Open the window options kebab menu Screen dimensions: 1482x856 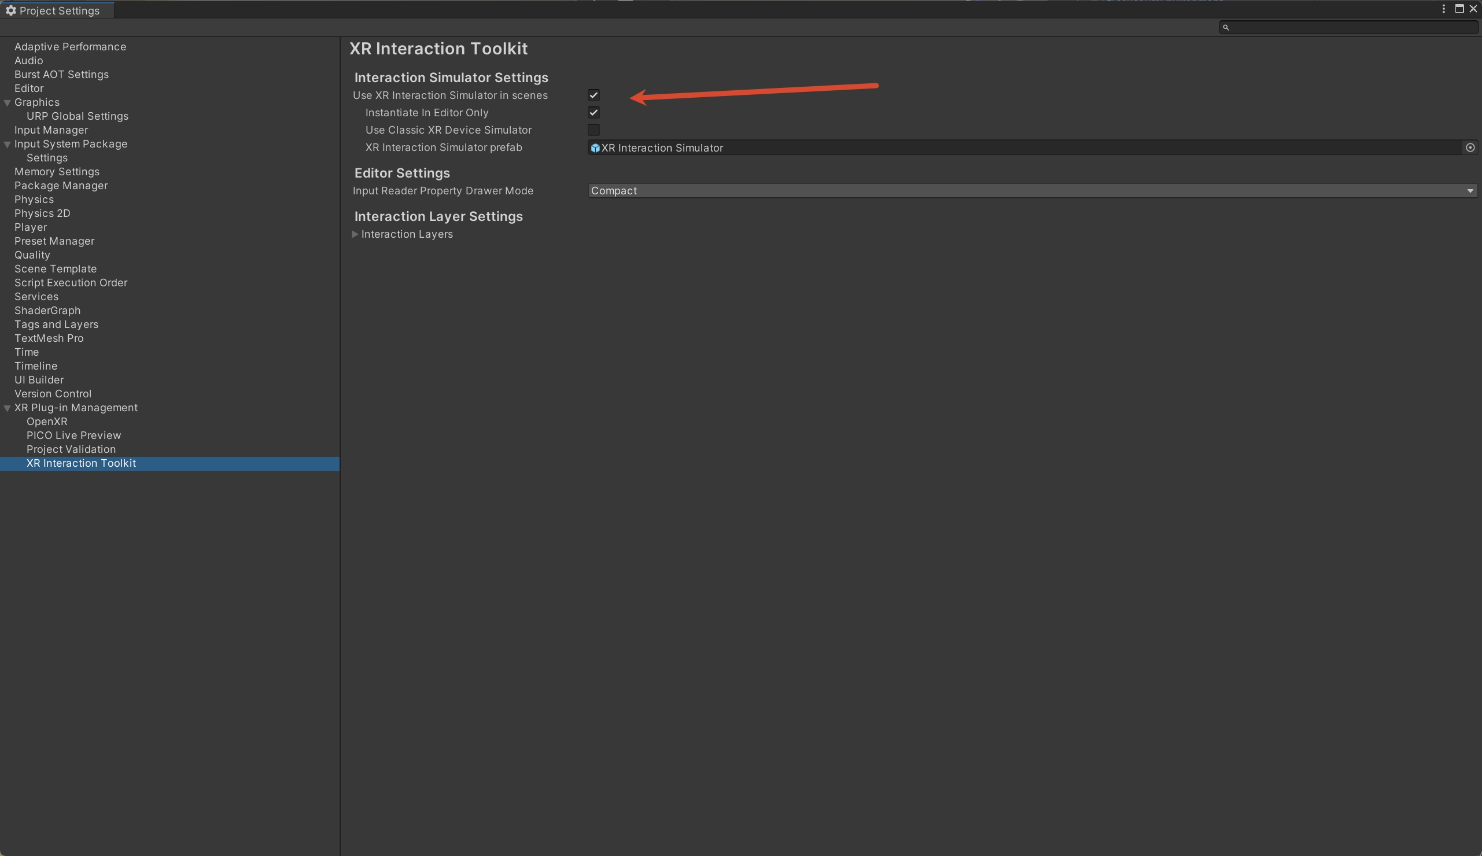coord(1443,9)
